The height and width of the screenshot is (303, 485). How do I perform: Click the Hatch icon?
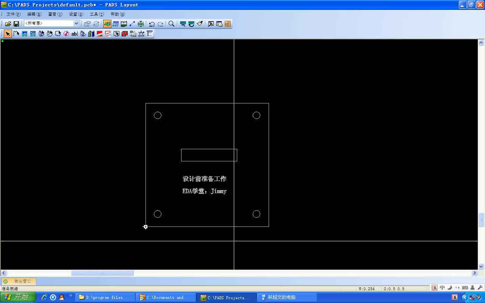(91, 34)
